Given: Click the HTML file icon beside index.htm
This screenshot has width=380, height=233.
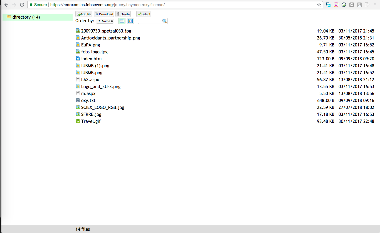Looking at the screenshot, I should point(78,58).
